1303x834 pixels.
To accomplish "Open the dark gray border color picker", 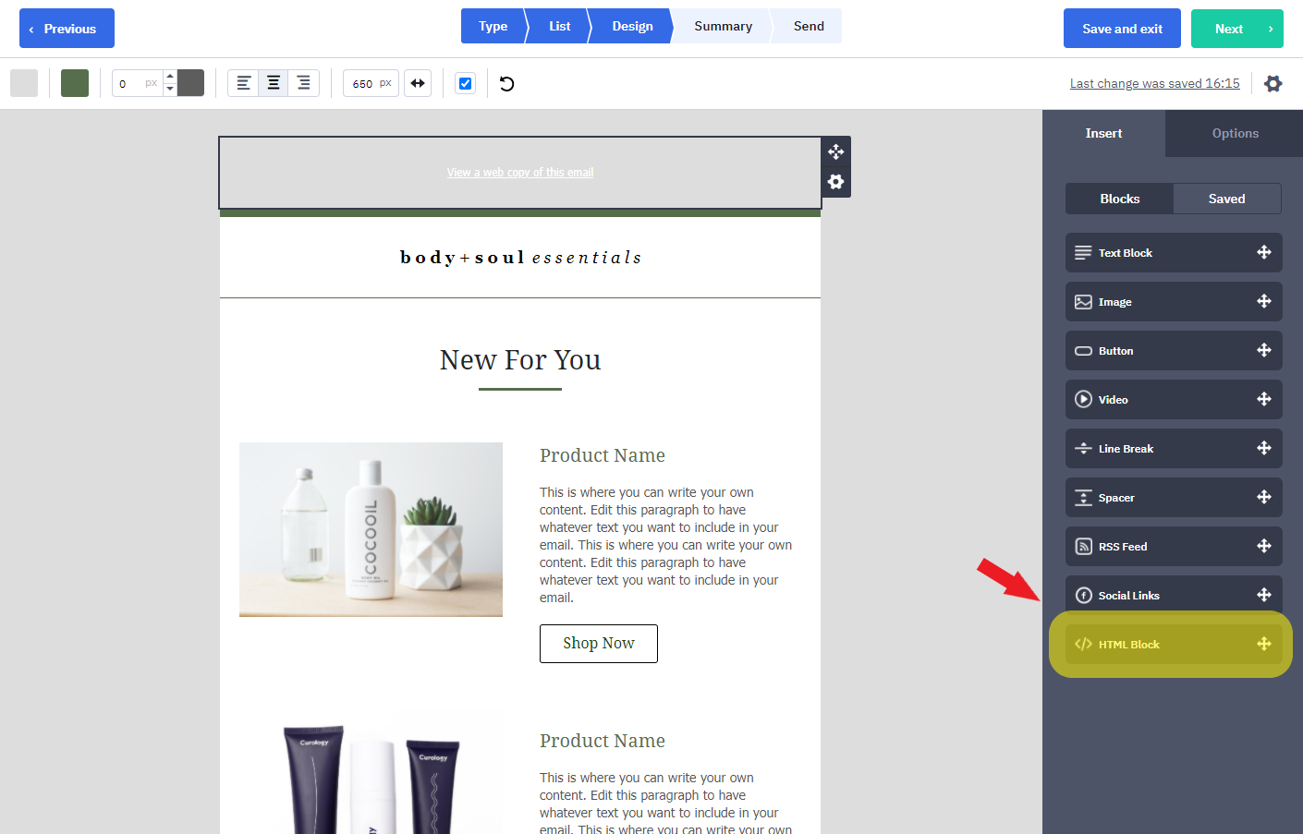I will coord(190,83).
